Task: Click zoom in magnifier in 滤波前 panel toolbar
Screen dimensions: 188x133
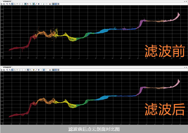Action: [x=7, y=4]
